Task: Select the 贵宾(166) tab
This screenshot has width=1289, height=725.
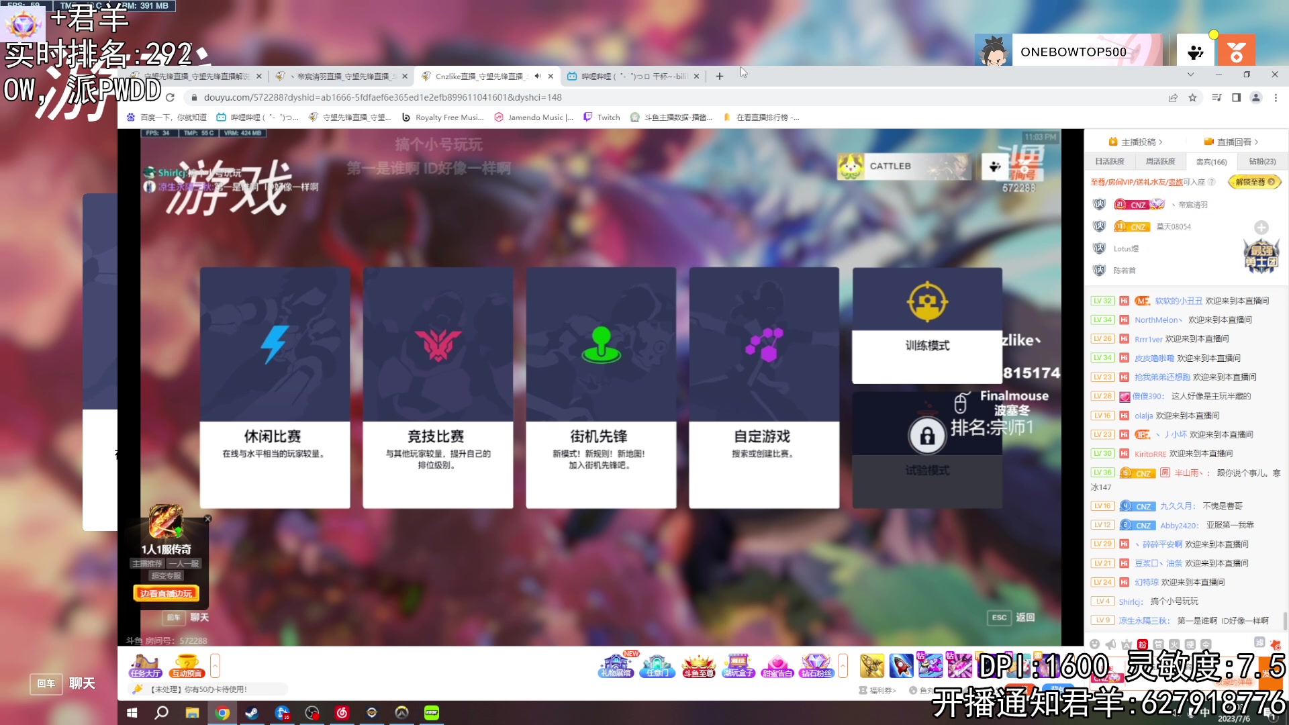Action: (1211, 162)
